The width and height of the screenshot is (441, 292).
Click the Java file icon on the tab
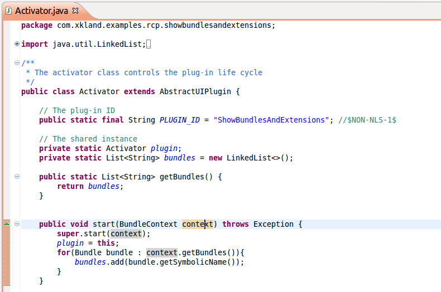(9, 11)
